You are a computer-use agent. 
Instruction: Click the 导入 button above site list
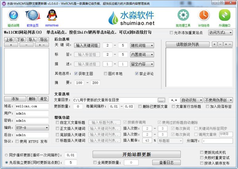32,39
